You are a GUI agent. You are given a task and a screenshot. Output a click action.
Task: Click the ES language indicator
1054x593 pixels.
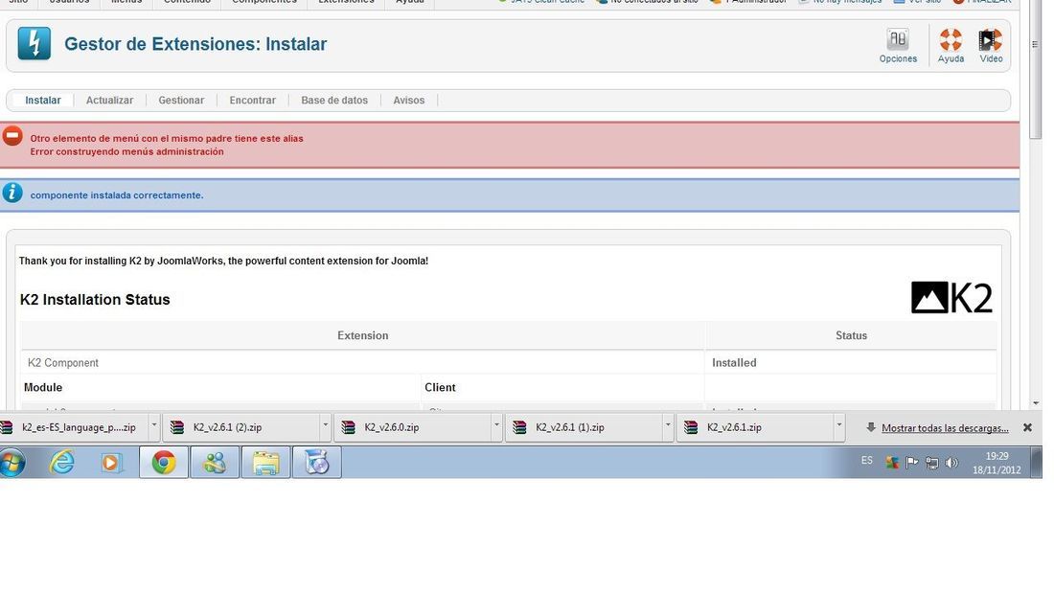[x=866, y=461]
